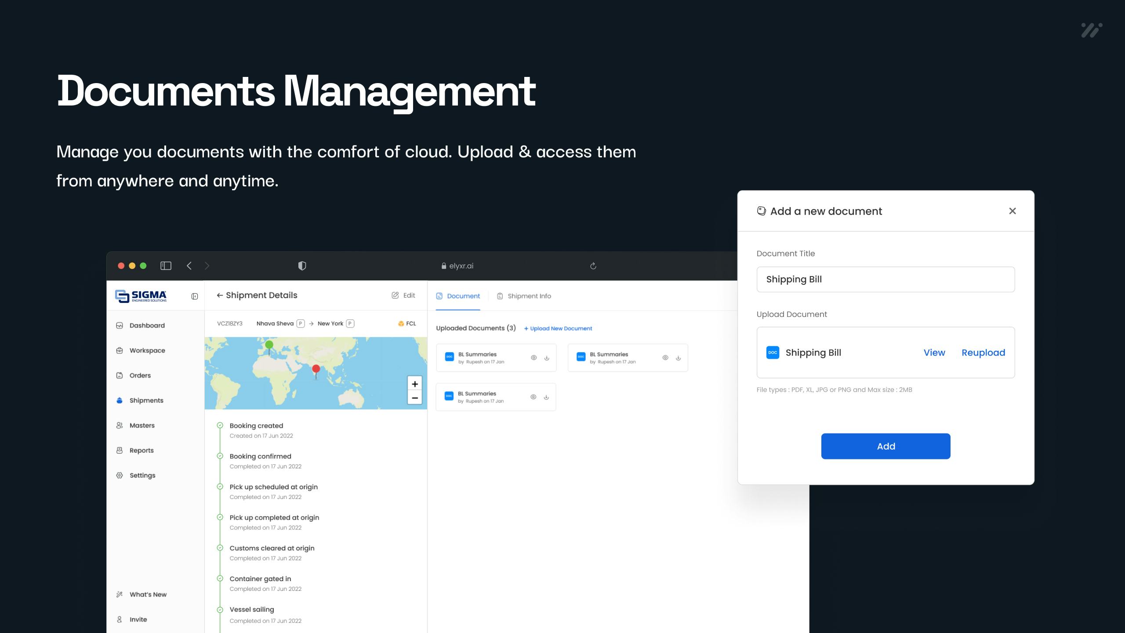This screenshot has height=633, width=1125.
Task: Preview the second BL Summaries with the eye icon
Action: [x=664, y=357]
